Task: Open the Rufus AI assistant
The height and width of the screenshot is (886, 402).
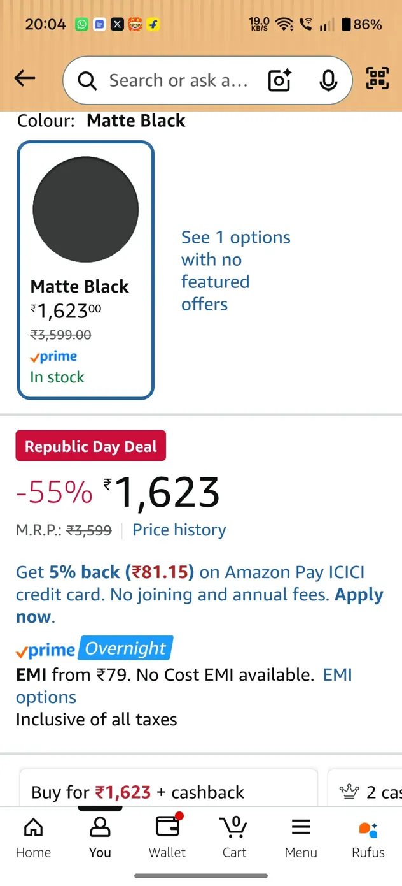Action: tap(368, 836)
